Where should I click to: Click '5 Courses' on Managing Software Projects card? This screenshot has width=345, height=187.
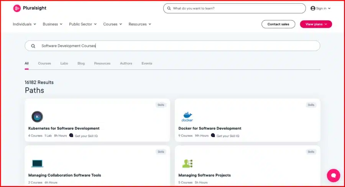point(185,182)
